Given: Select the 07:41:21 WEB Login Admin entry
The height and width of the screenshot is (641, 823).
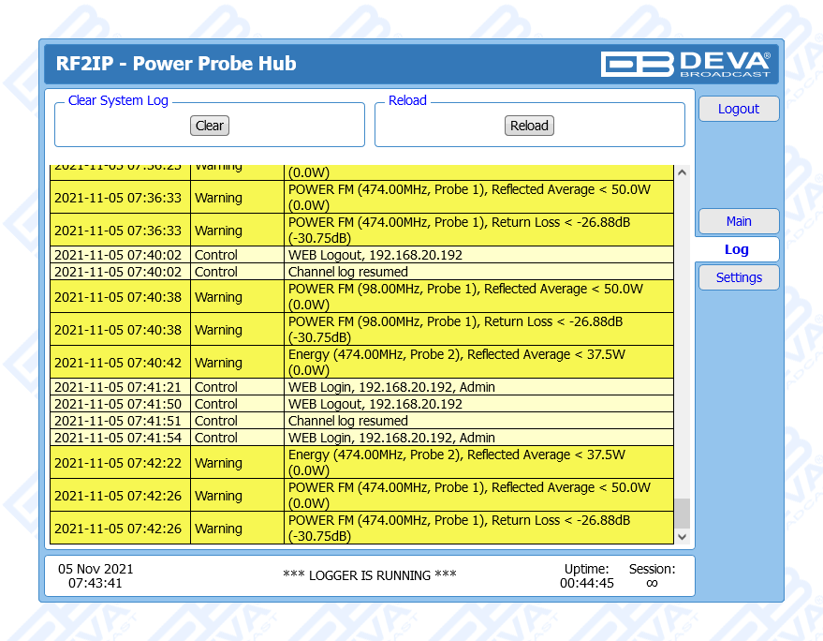Looking at the screenshot, I should point(391,387).
